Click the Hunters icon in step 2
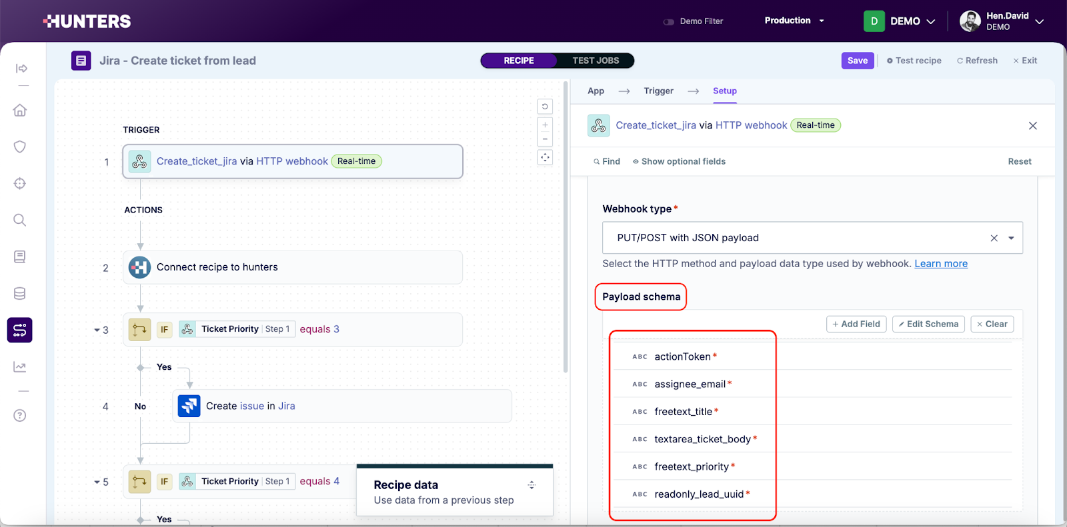 coord(139,267)
